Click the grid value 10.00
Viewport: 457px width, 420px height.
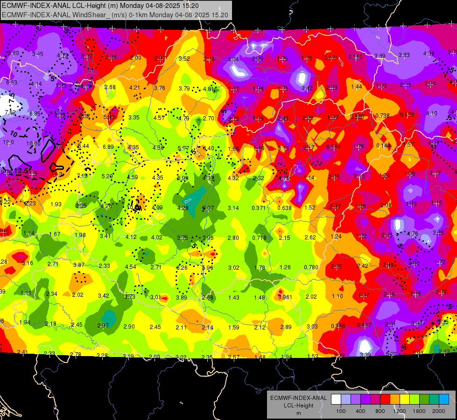tap(33, 144)
